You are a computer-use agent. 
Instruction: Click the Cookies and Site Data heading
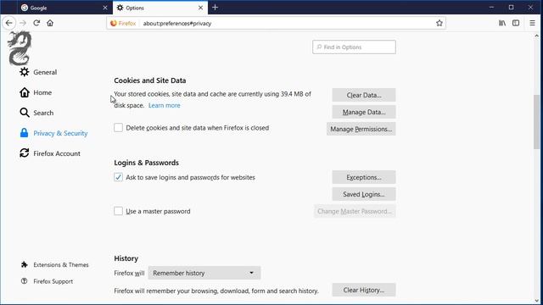[x=150, y=80]
